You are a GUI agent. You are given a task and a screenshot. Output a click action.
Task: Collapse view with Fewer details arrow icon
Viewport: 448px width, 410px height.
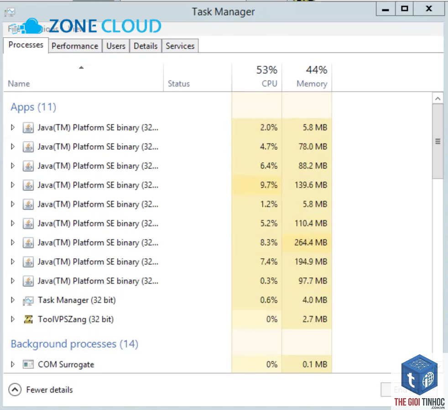point(15,389)
